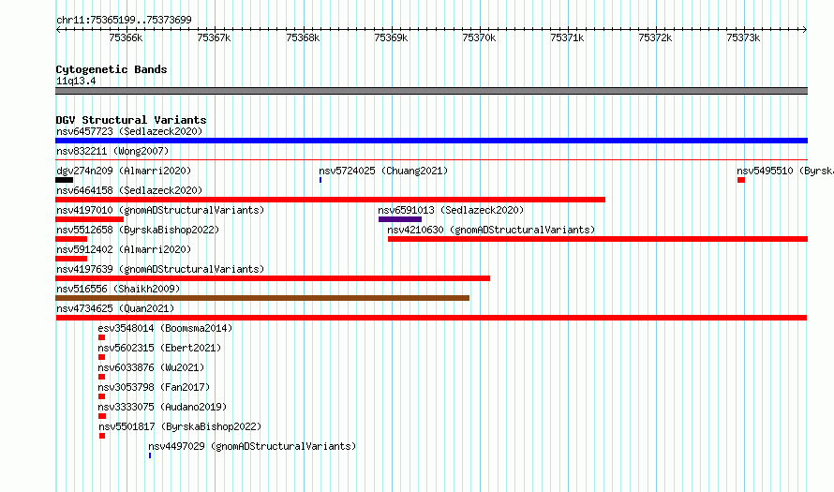Select small blue nsv4497029 variant marker
The width and height of the screenshot is (834, 492).
coord(150,455)
